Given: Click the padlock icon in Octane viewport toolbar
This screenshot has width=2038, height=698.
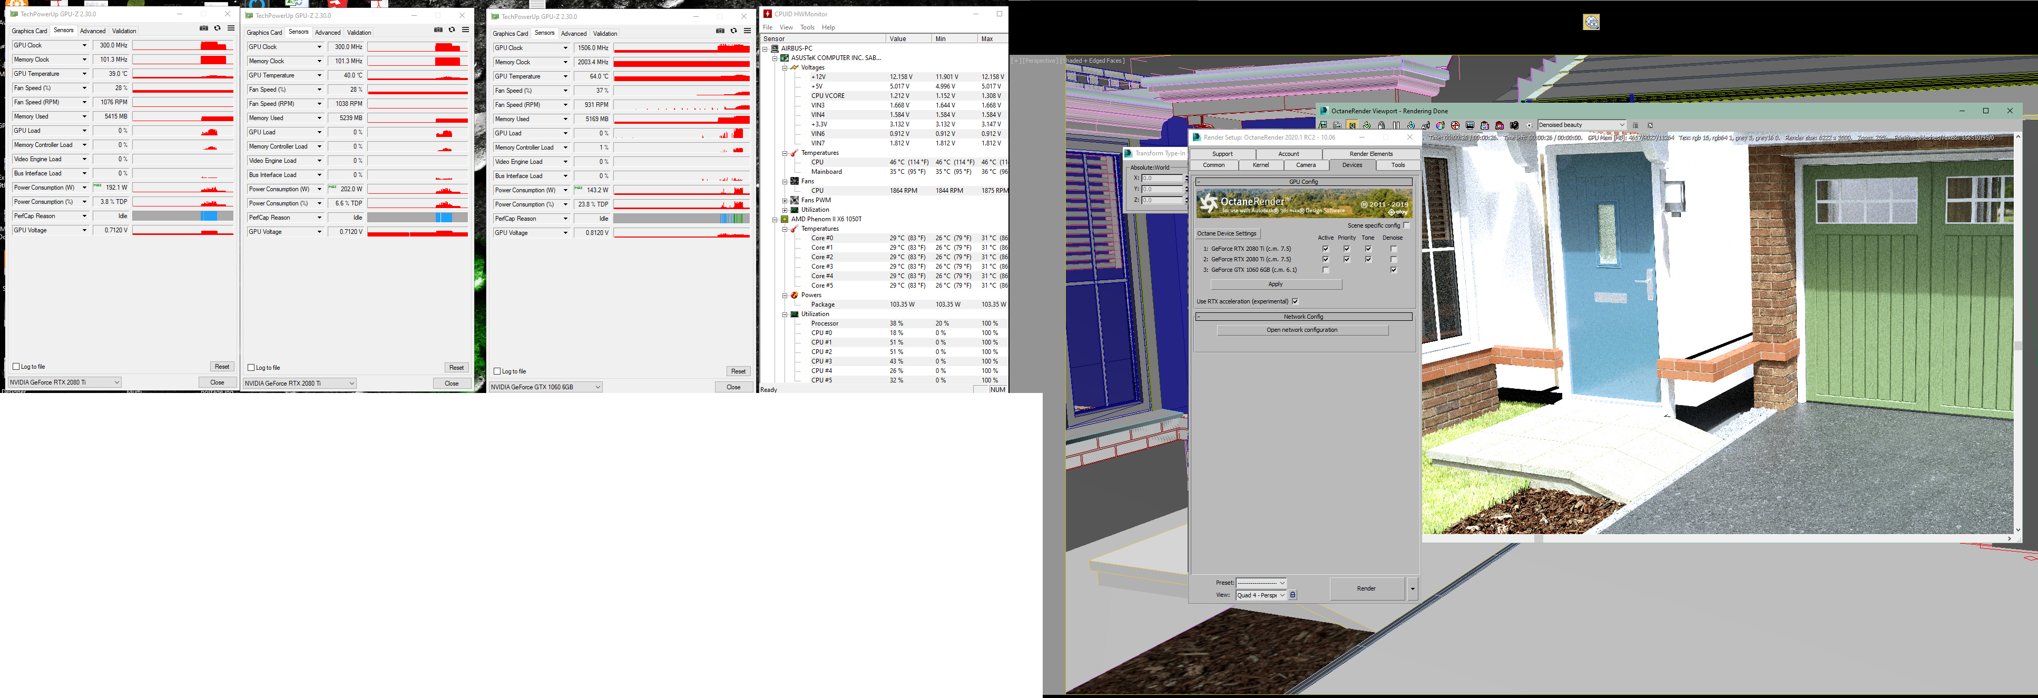Looking at the screenshot, I should [1381, 125].
